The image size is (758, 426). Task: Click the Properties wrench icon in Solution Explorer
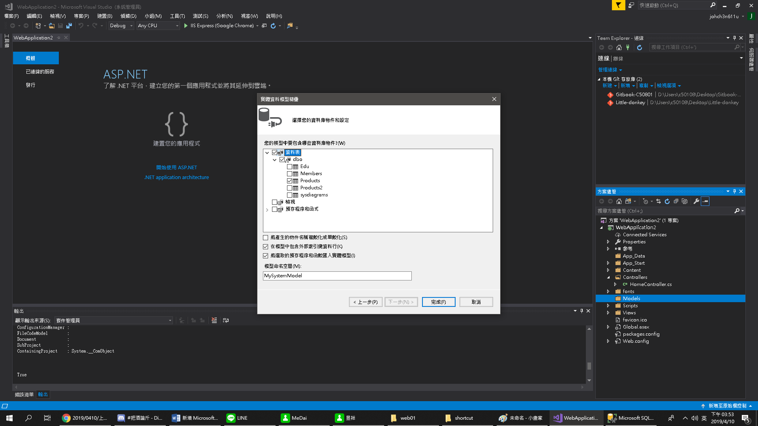point(696,201)
